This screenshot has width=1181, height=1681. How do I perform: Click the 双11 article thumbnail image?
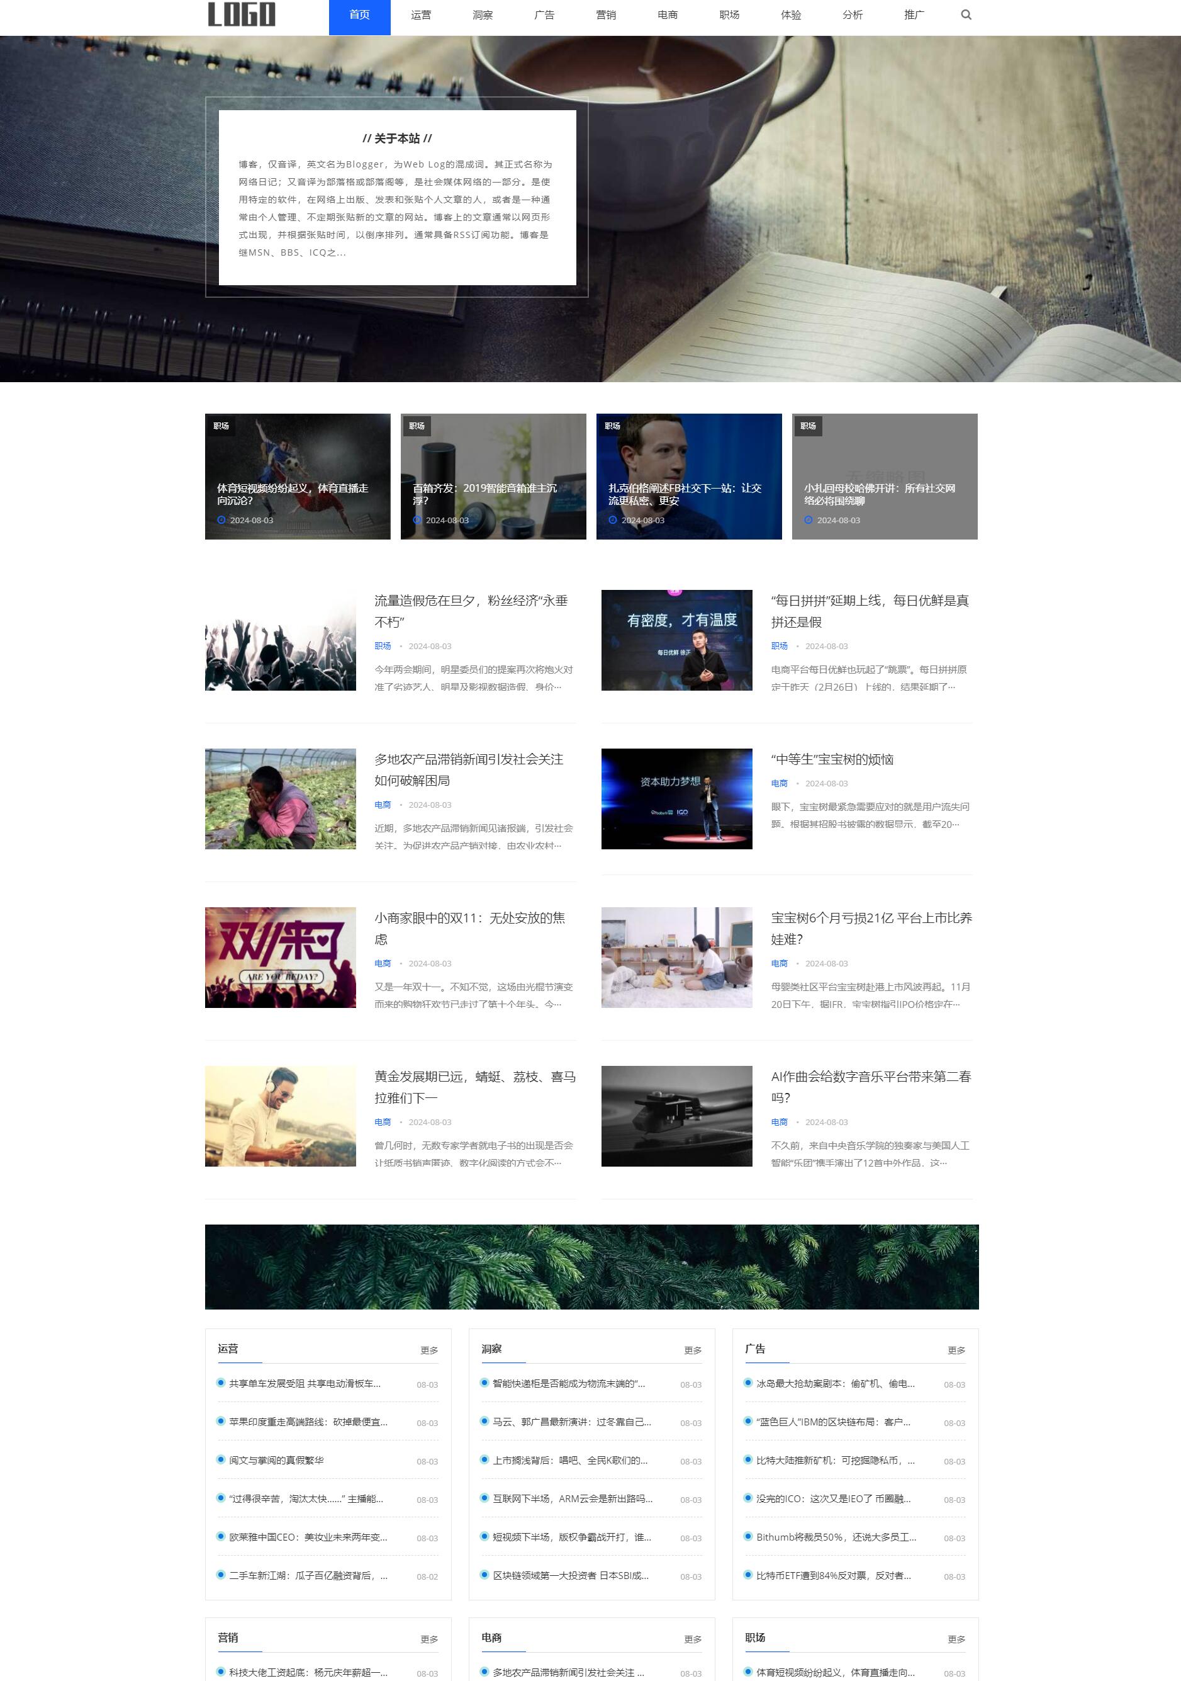(x=280, y=957)
